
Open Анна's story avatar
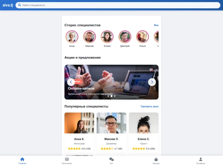[72, 37]
